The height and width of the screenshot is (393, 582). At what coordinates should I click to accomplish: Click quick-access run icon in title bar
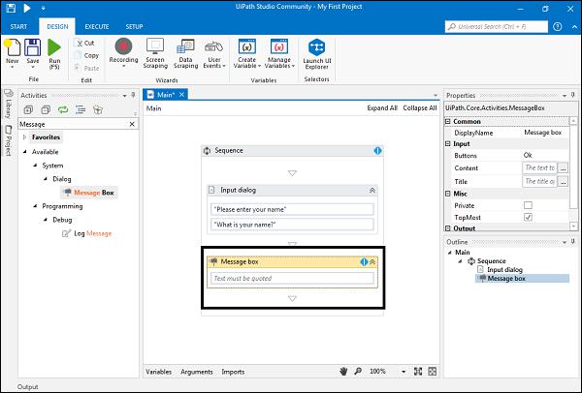[27, 8]
